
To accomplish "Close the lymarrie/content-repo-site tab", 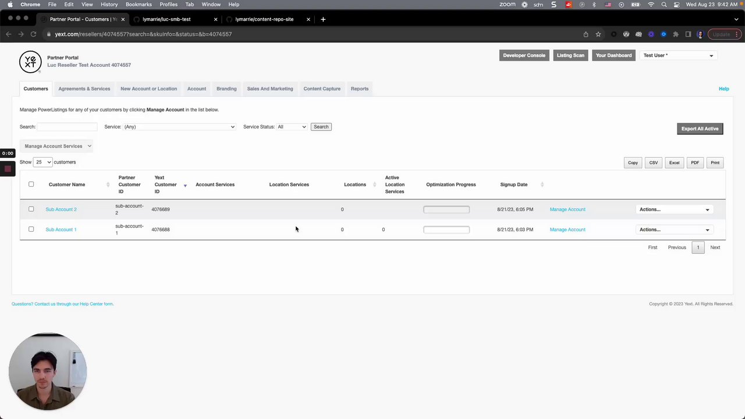I will (308, 19).
